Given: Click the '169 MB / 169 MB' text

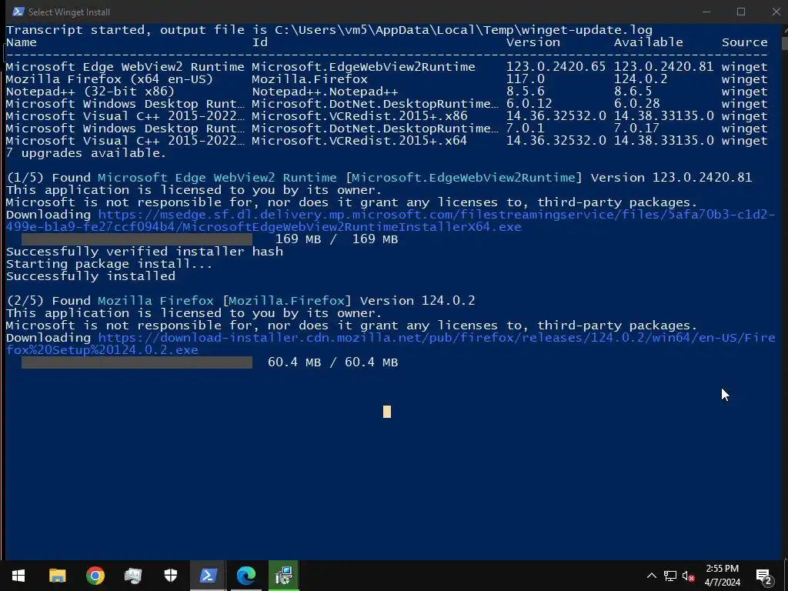Looking at the screenshot, I should tap(337, 239).
